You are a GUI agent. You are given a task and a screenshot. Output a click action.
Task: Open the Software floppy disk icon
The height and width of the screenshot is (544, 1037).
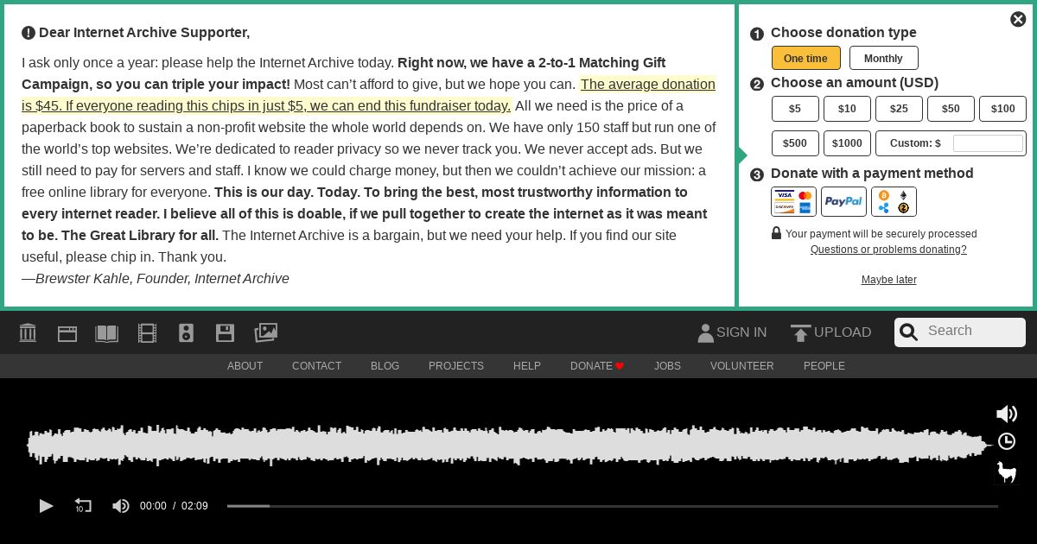click(225, 332)
